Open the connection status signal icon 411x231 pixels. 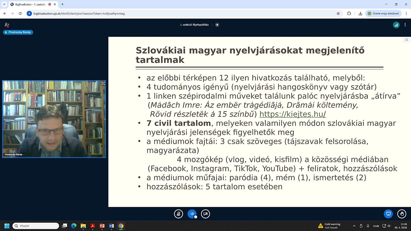click(396, 25)
